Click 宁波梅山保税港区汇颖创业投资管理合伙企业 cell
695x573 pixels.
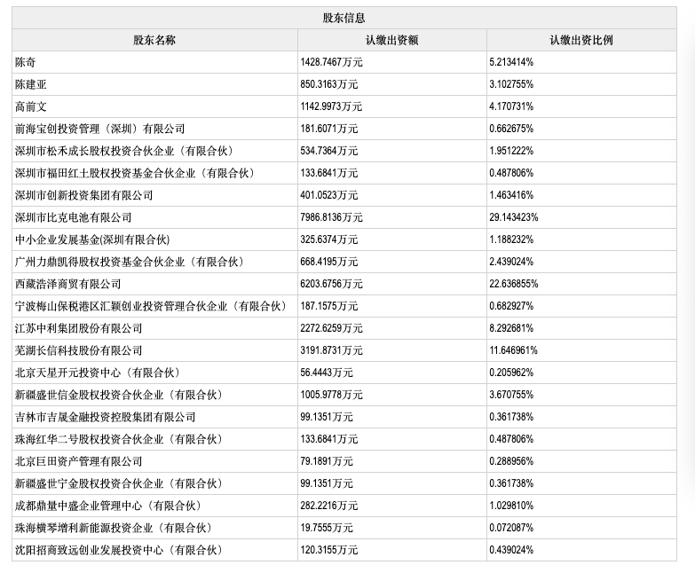153,306
